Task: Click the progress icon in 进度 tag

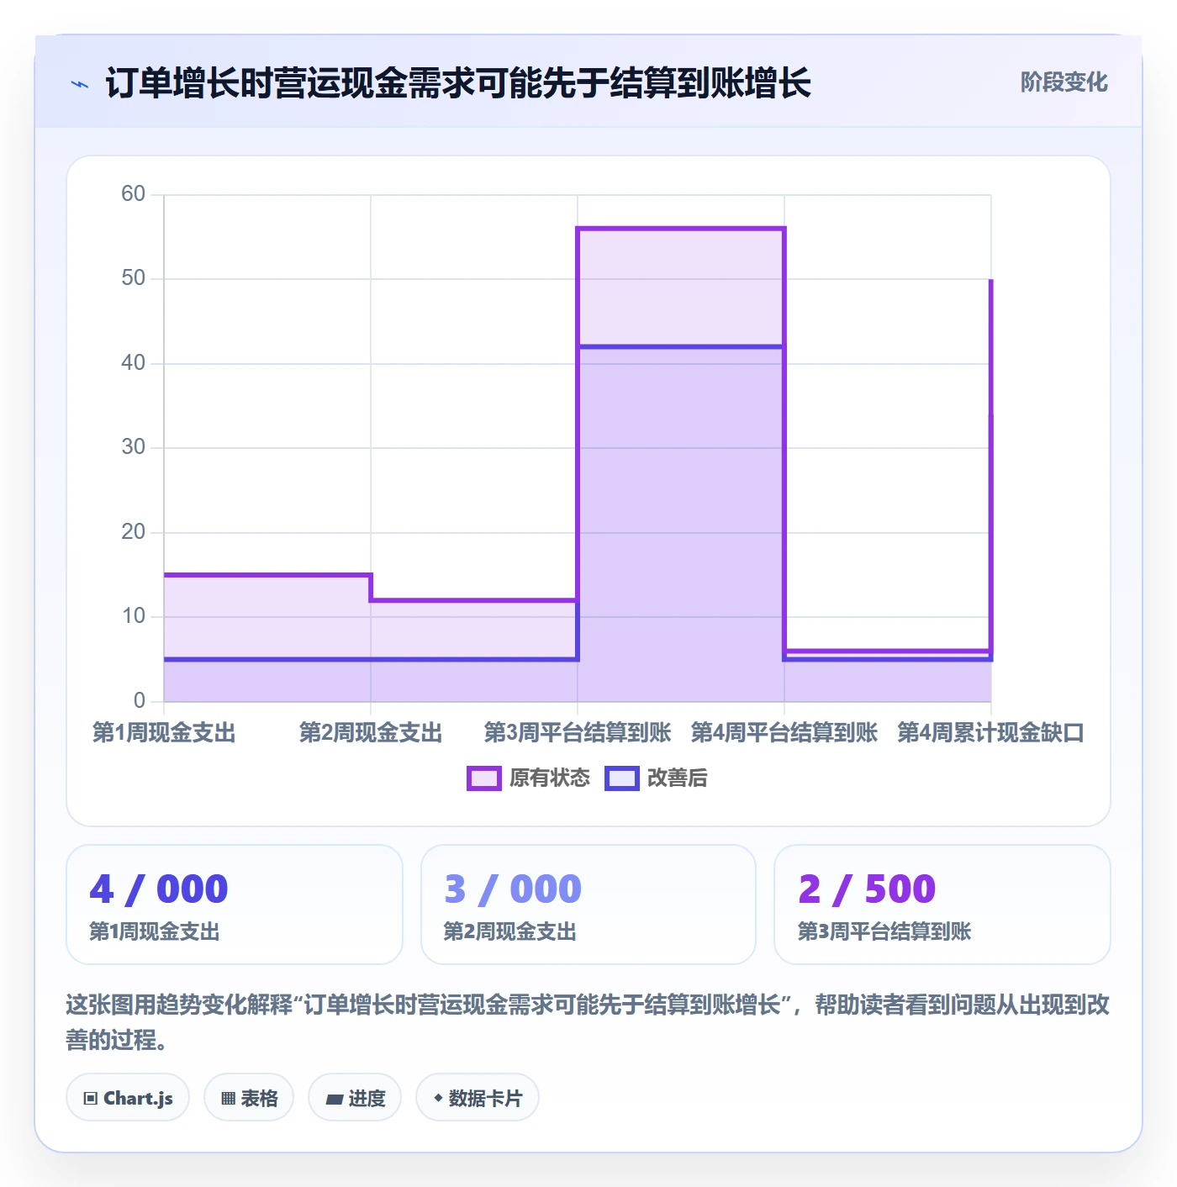Action: click(x=335, y=1099)
